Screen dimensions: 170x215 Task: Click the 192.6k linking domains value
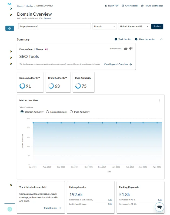(x=76, y=194)
